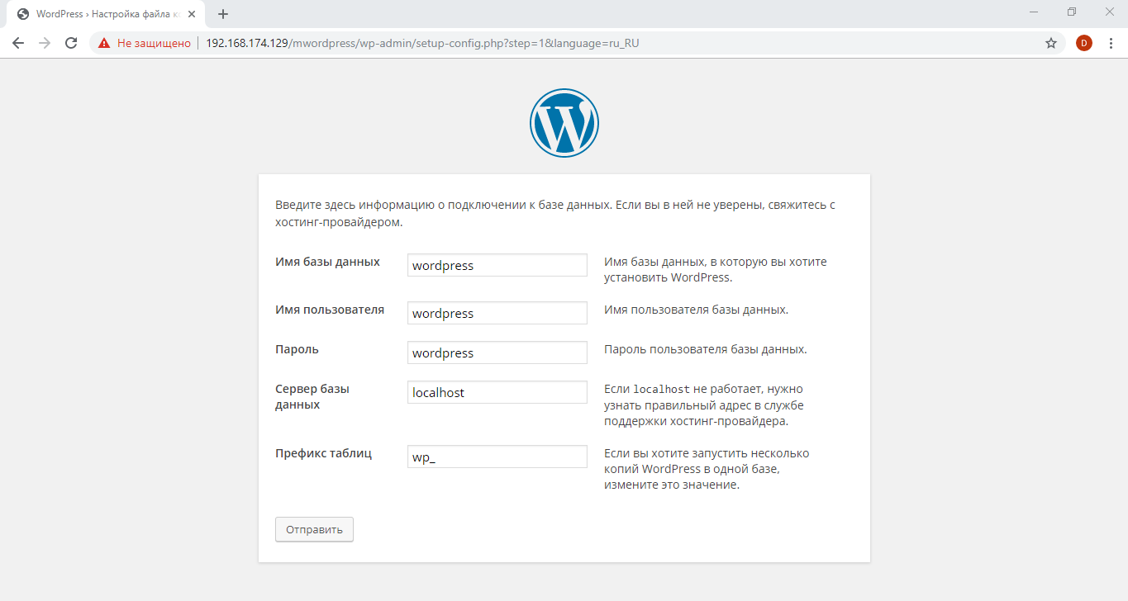This screenshot has width=1128, height=601.
Task: Bookmark this page with the star icon
Action: (1051, 43)
